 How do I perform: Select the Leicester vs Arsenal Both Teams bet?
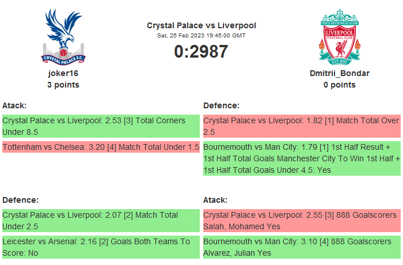[101, 247]
